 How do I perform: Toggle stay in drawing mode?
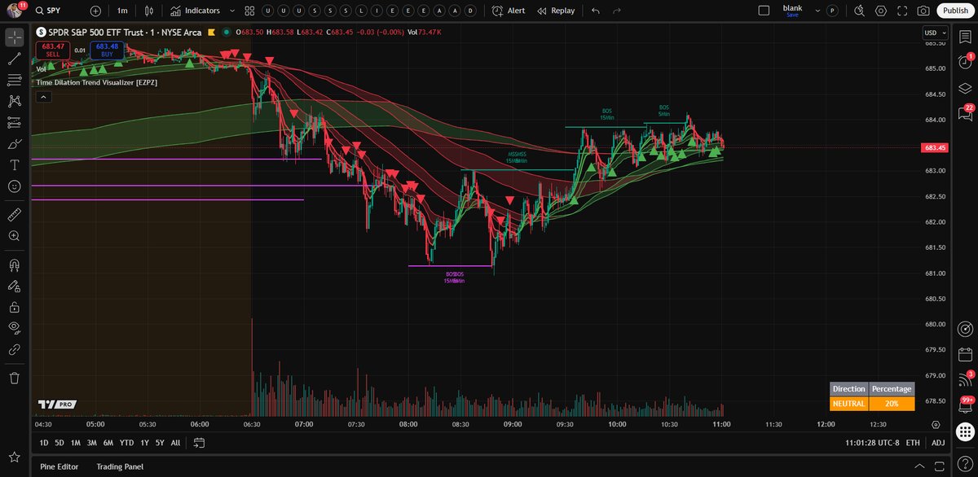coord(14,287)
